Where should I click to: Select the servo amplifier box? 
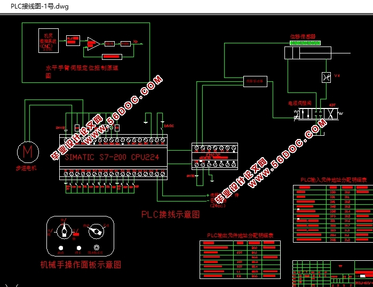(255, 81)
